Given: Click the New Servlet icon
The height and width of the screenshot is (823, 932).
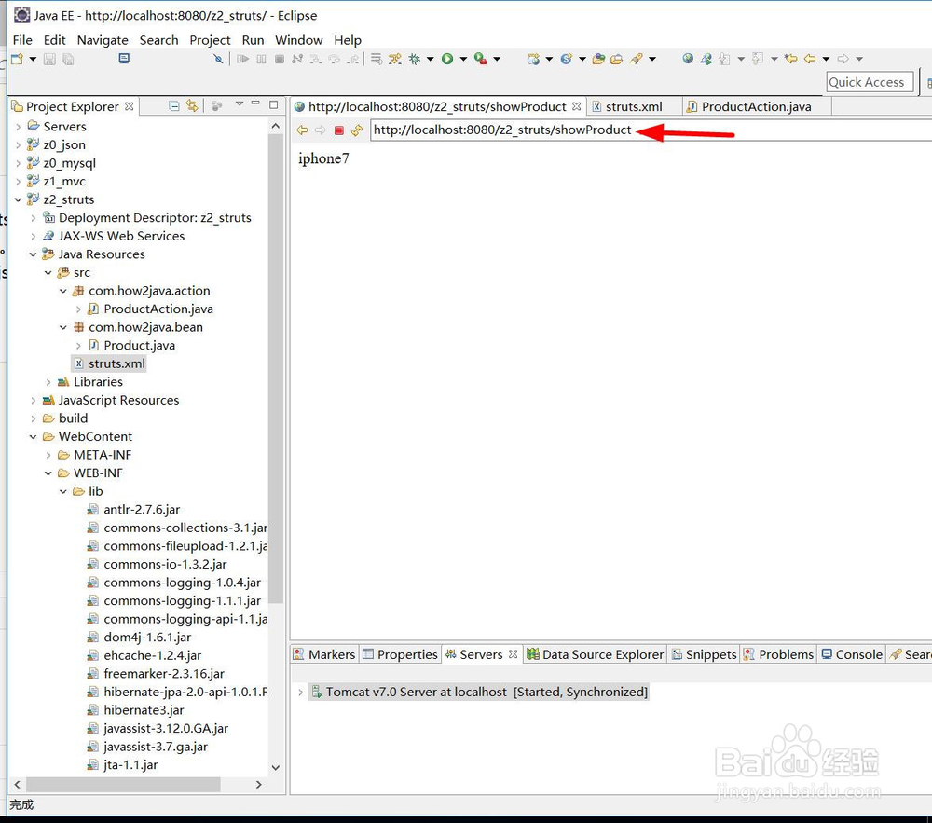Looking at the screenshot, I should coord(566,59).
